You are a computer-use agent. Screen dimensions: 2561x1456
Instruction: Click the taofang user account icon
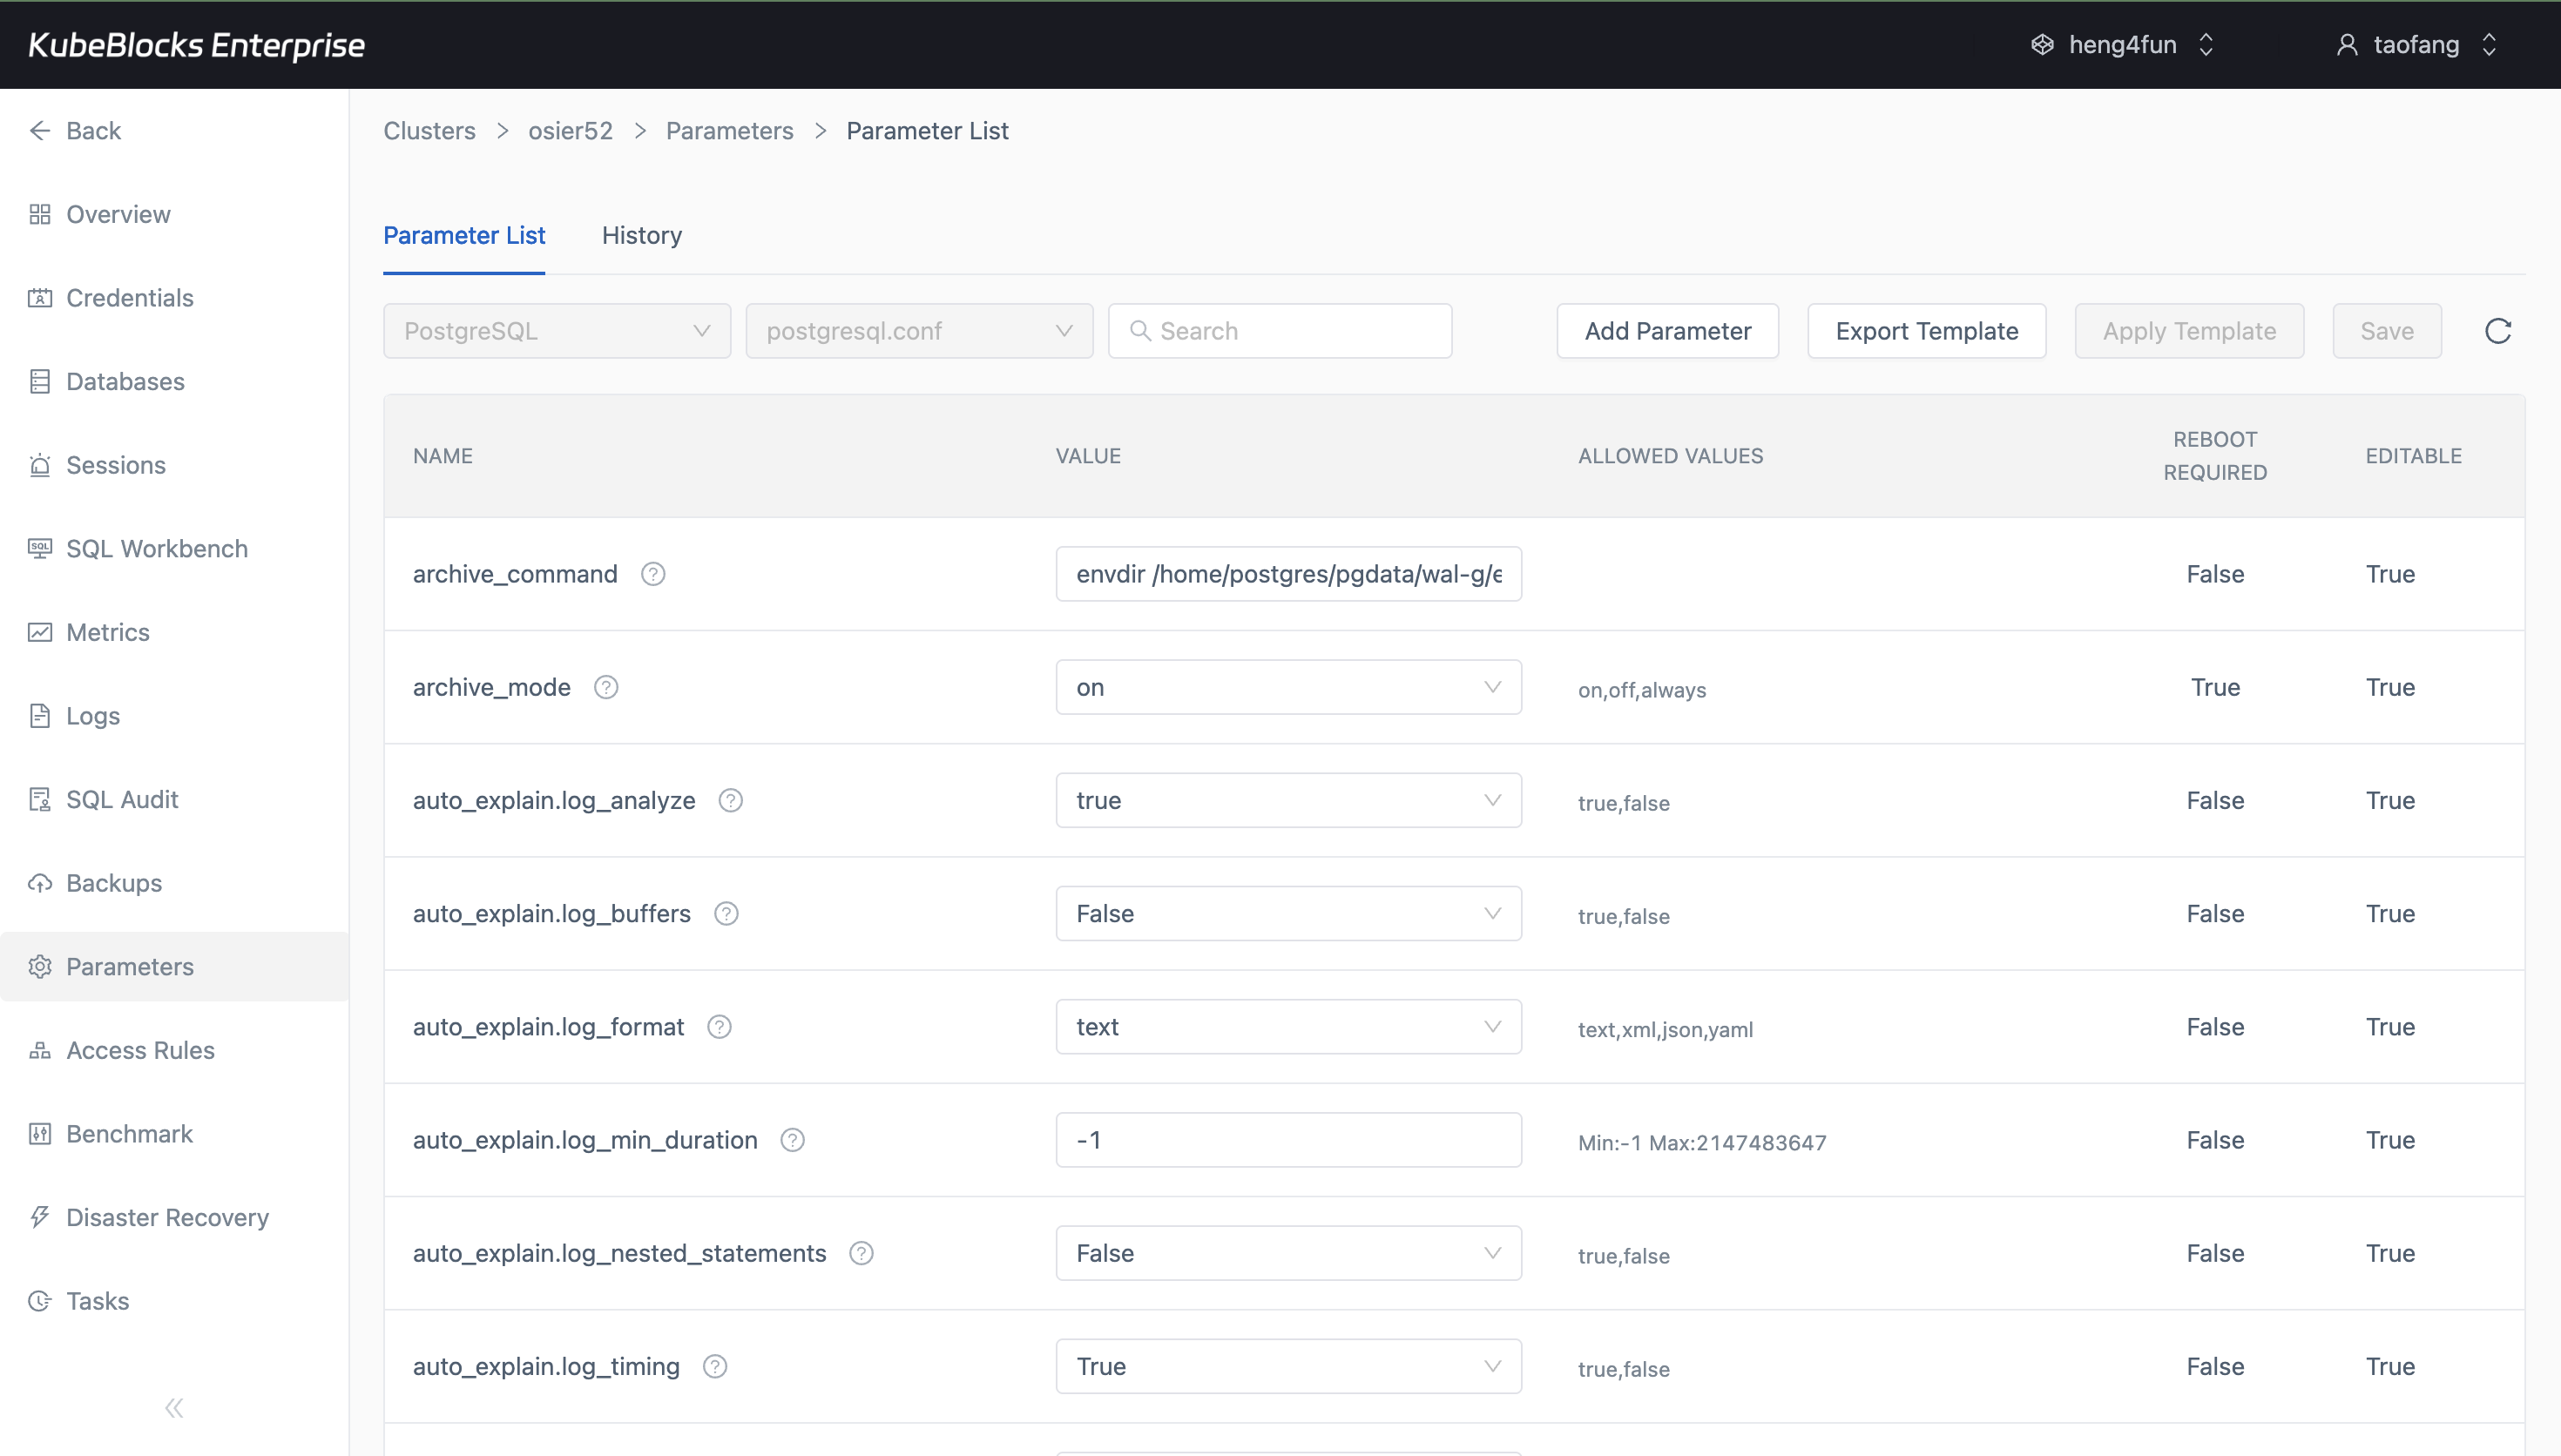[x=2348, y=44]
